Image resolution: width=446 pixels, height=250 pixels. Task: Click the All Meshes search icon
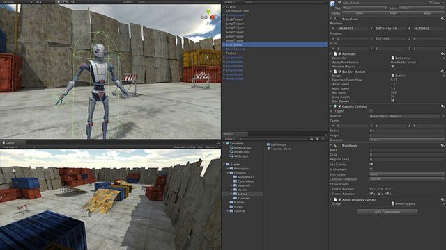click(231, 152)
